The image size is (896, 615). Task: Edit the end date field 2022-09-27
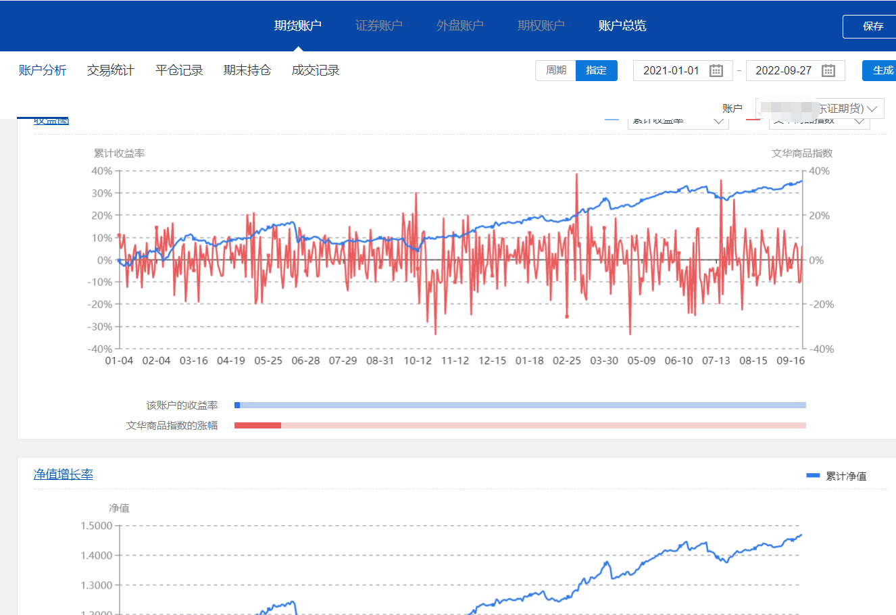coord(795,70)
